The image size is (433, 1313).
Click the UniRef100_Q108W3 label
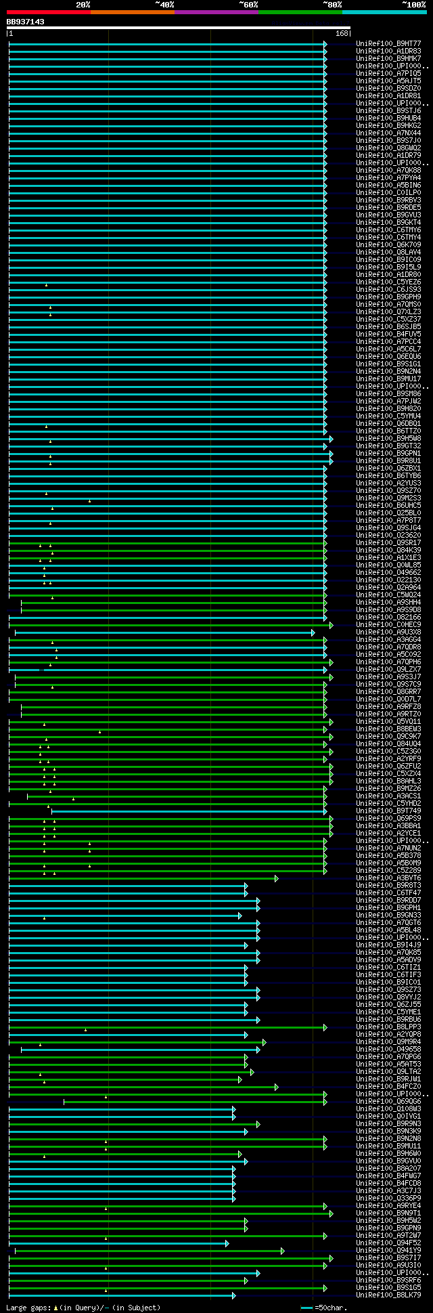389,1109
